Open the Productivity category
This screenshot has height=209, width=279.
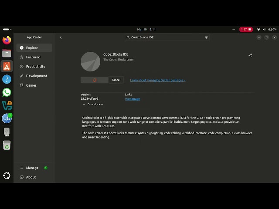click(34, 67)
